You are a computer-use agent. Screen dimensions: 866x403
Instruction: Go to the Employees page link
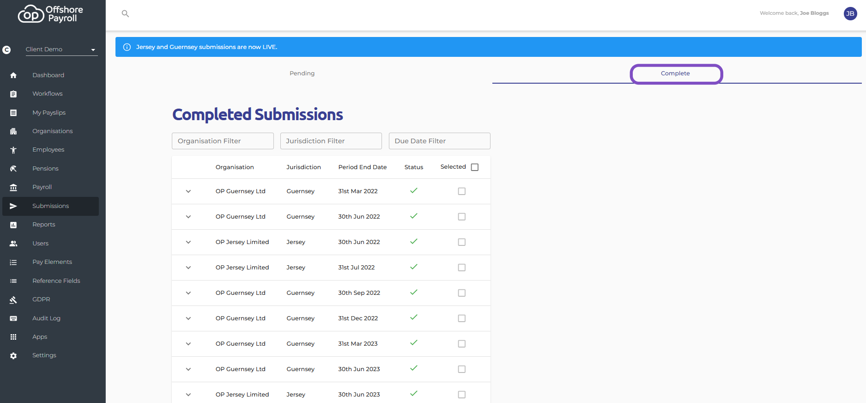48,150
